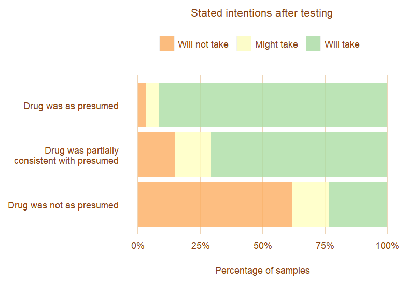408x285 pixels.
Task: Select the 'Will take' legend label
Action: (342, 44)
